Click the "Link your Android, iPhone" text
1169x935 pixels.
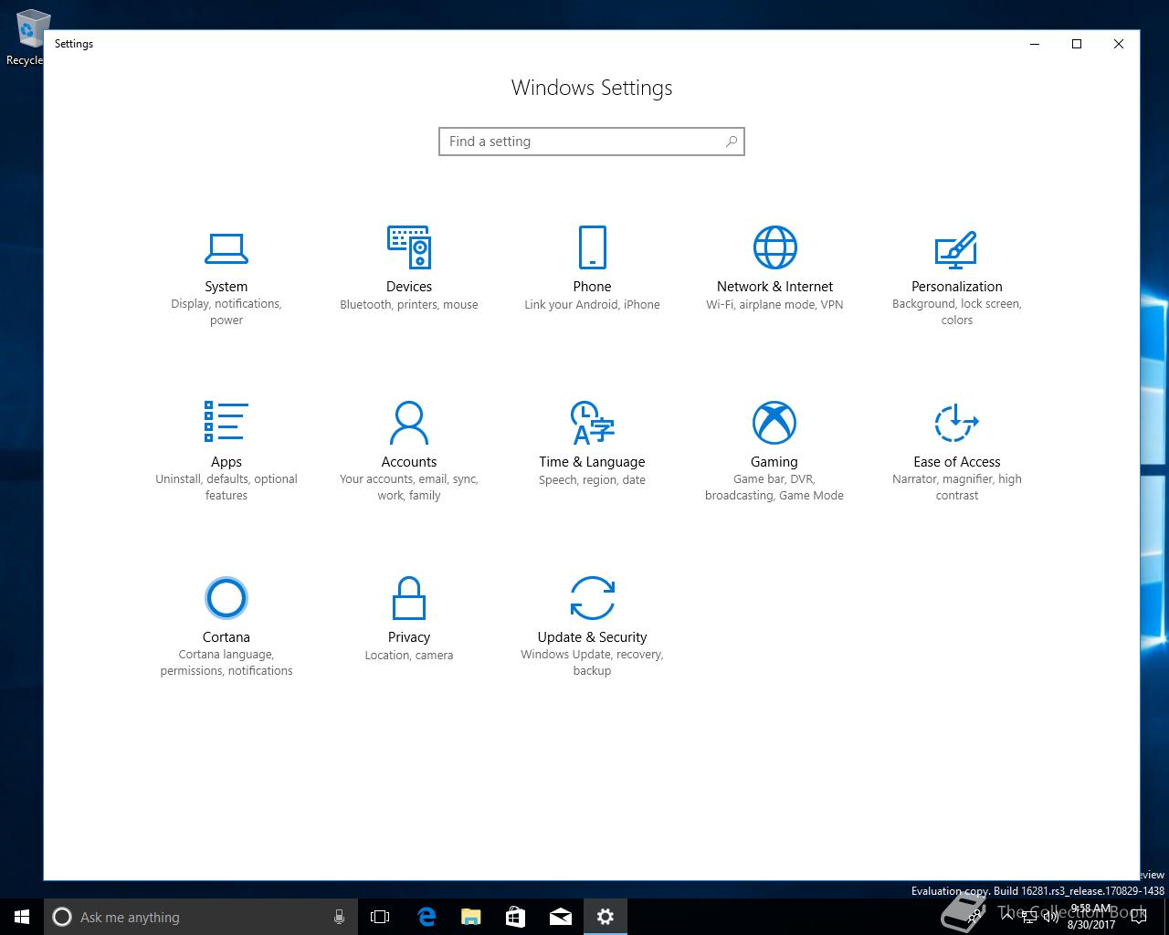(592, 305)
